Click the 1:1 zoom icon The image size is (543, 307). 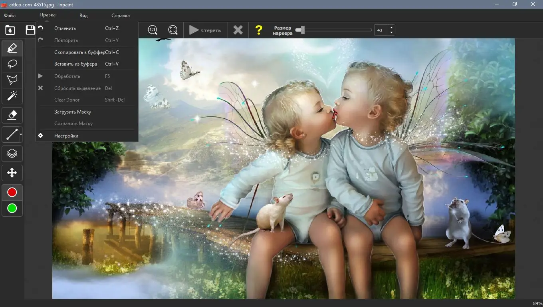152,30
